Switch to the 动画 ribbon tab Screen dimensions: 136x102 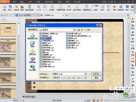38,2
